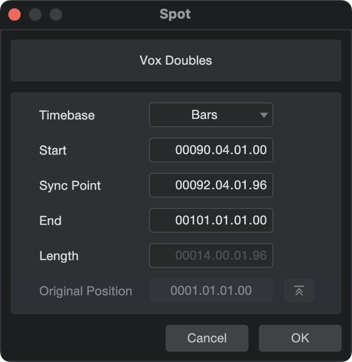Click the Spot window title

coord(175,14)
